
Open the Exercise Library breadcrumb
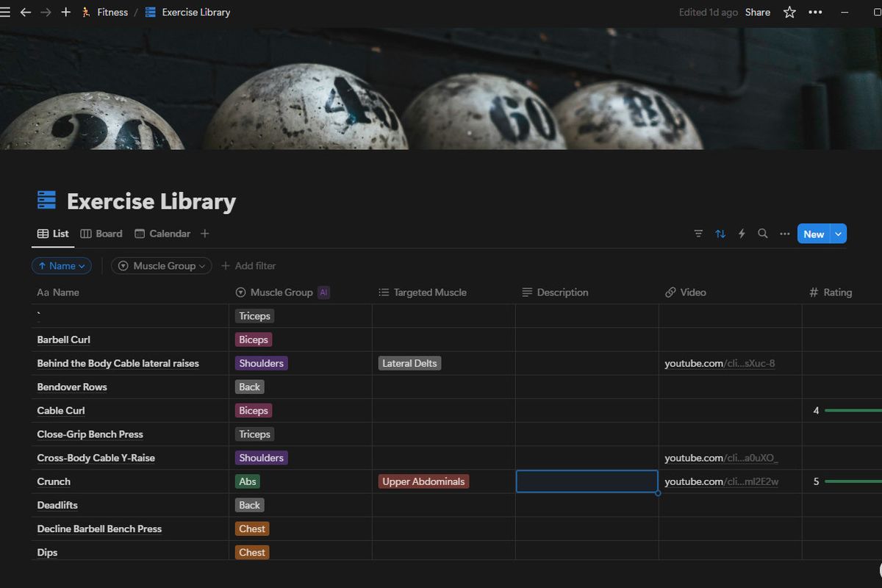[187, 12]
